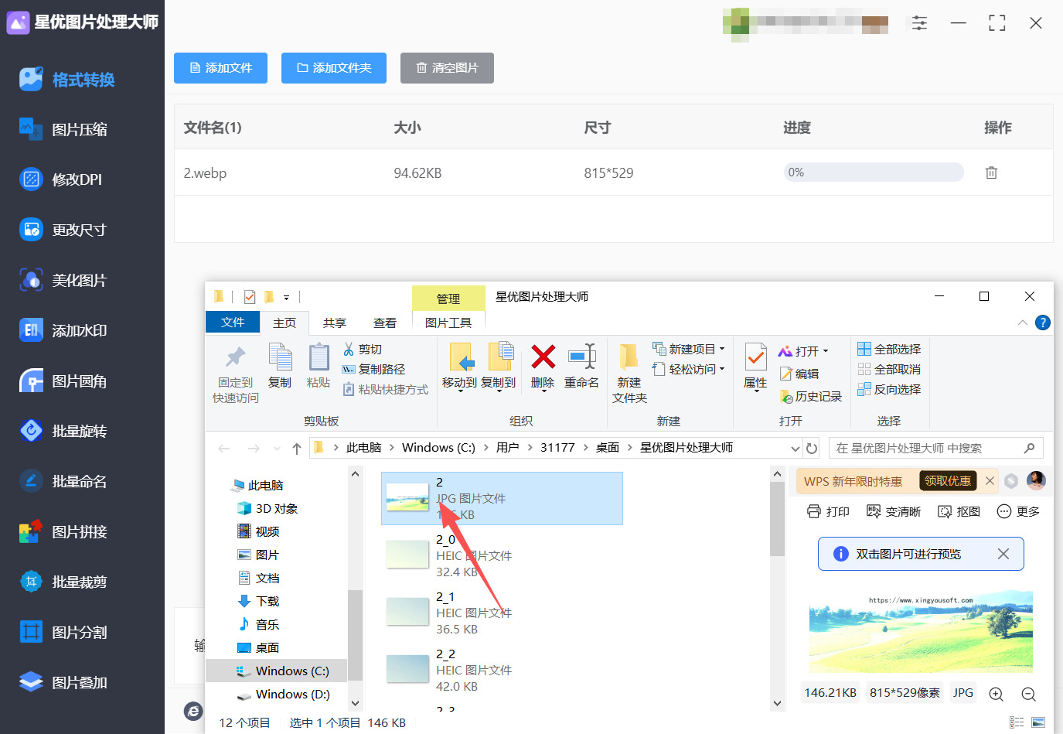
Task: Click the 添加文件 button
Action: coord(220,68)
